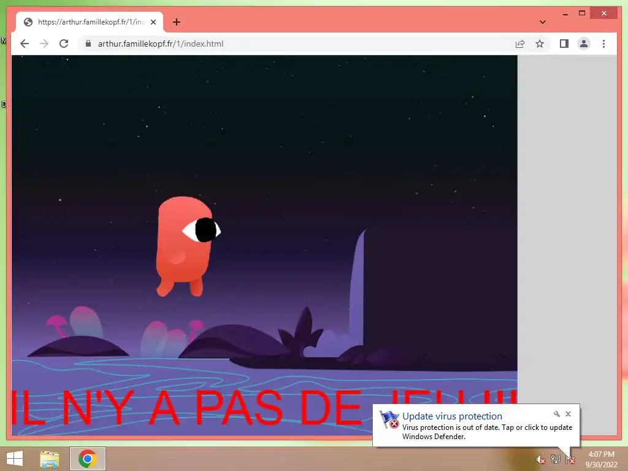
Task: Expand the tab search chevron
Action: coord(542,22)
